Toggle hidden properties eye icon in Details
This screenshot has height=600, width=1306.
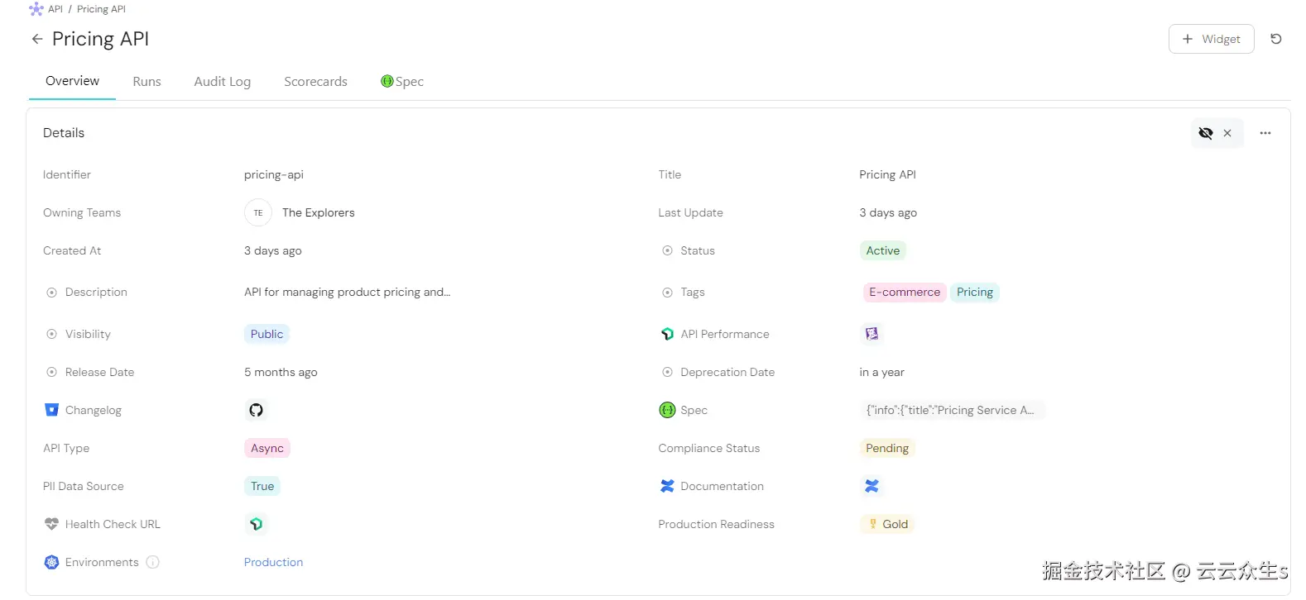point(1205,133)
